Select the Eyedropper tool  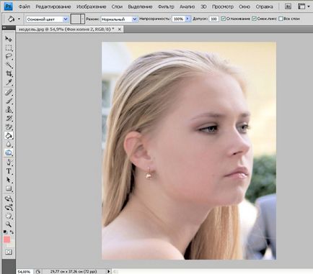9,83
